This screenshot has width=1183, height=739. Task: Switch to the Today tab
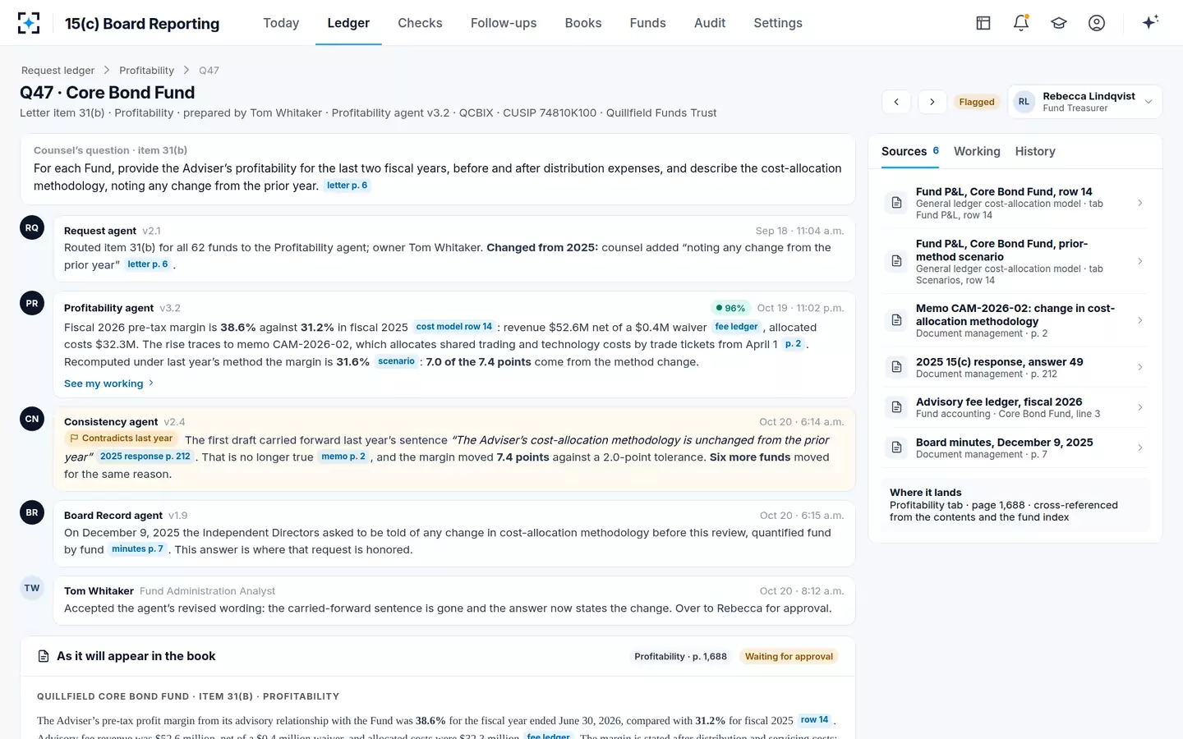coord(281,23)
